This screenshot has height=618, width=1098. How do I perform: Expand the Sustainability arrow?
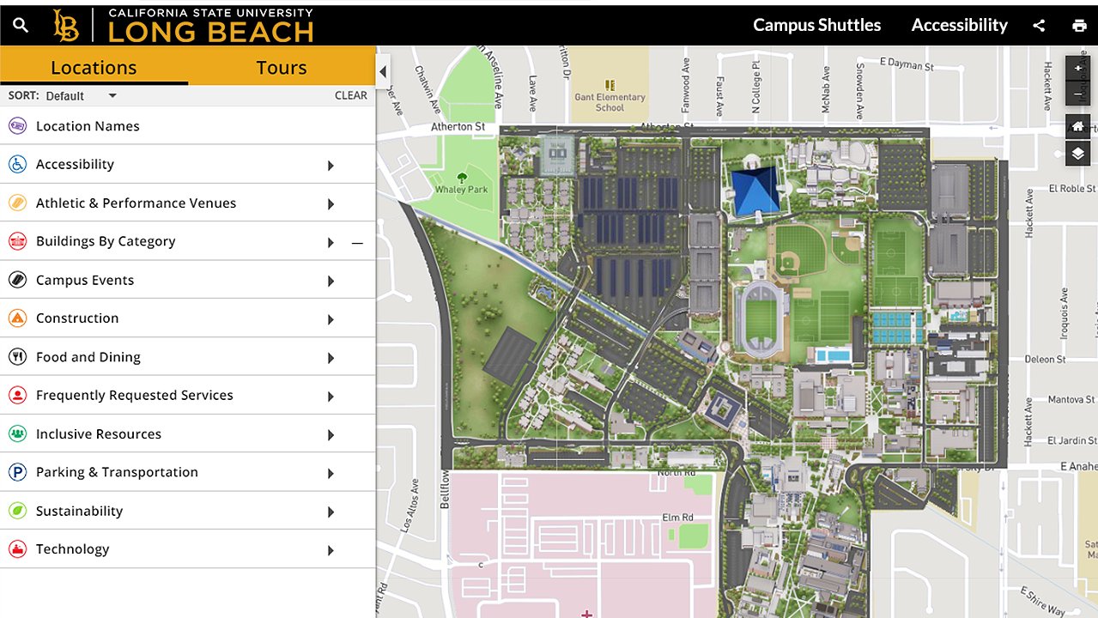click(x=331, y=512)
